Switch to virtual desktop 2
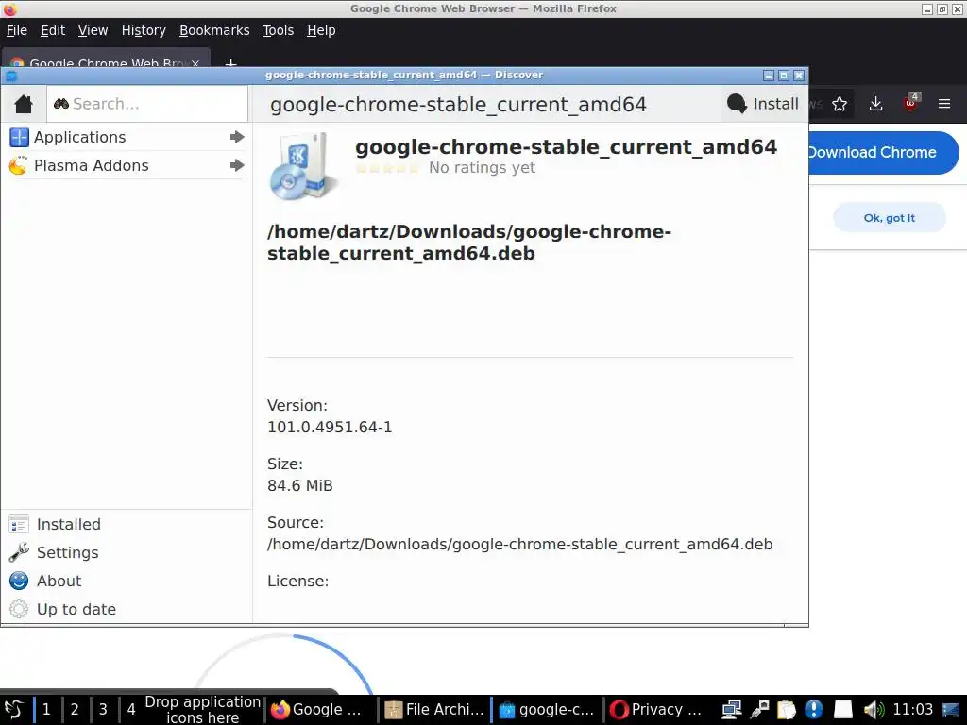 (75, 709)
